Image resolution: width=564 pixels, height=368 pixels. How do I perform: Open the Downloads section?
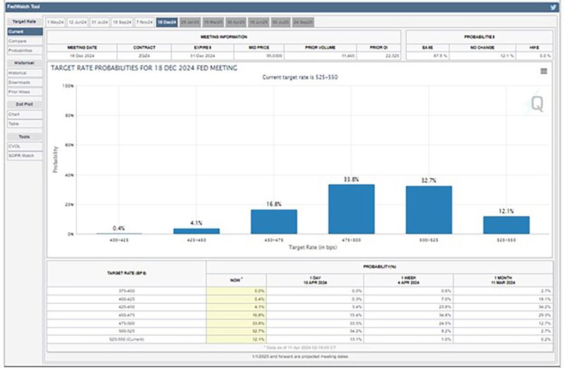[x=18, y=82]
